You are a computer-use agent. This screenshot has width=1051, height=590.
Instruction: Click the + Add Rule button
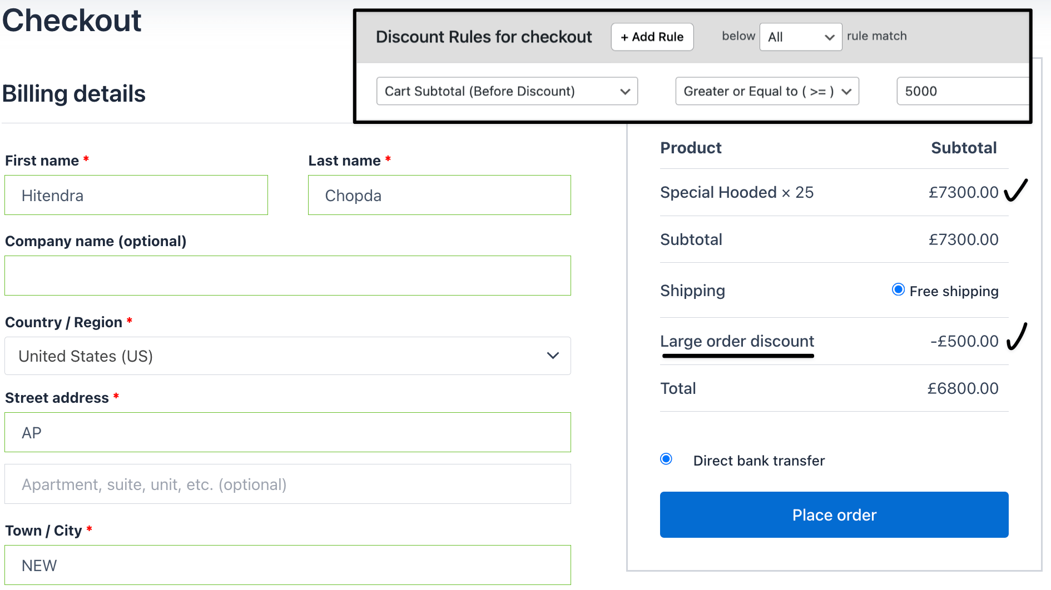point(652,37)
